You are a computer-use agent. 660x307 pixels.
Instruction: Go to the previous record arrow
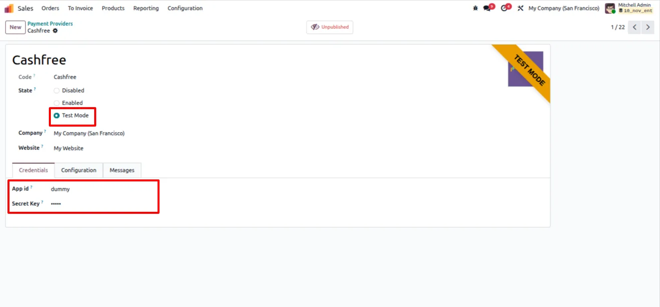point(635,27)
